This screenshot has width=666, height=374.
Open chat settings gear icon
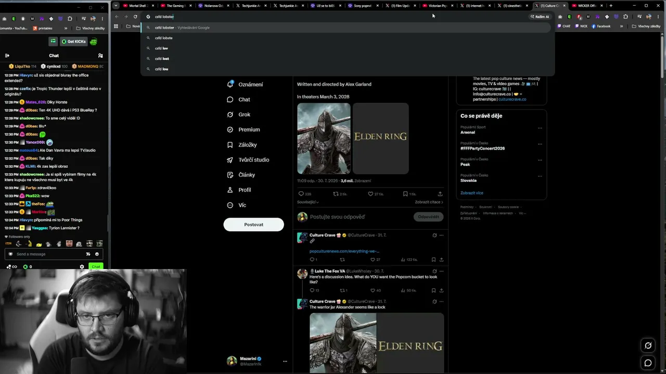(x=82, y=266)
